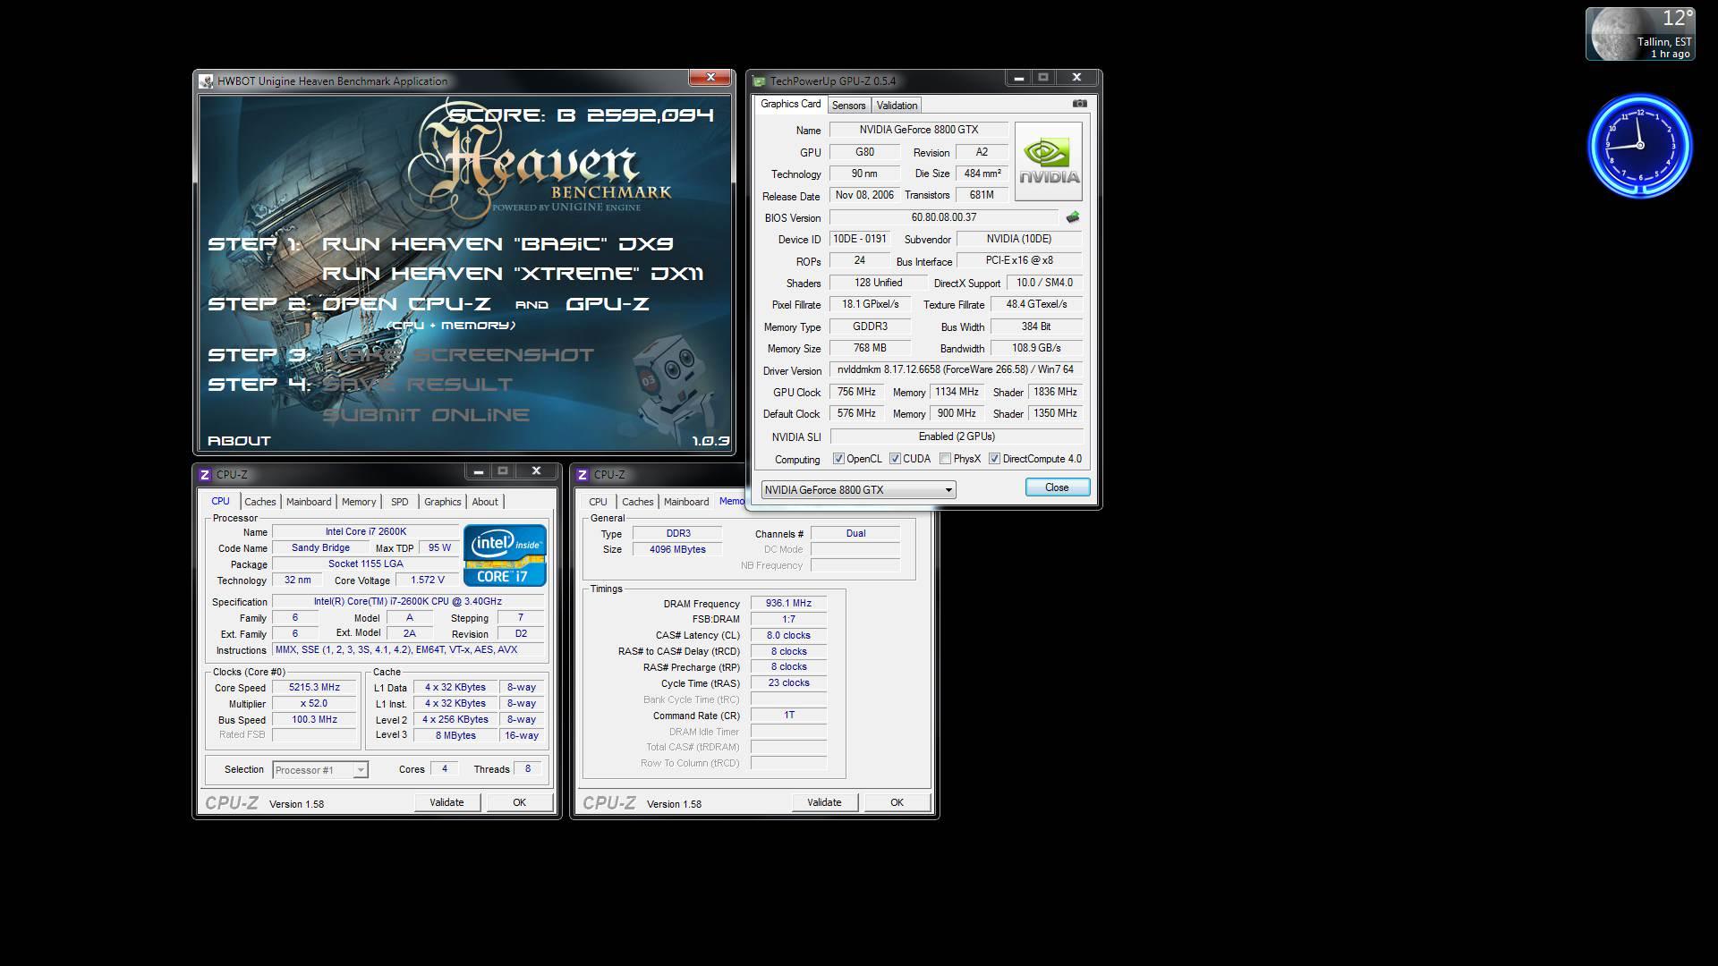Click the Heaven score B 2592,094
The height and width of the screenshot is (966, 1718).
click(582, 115)
